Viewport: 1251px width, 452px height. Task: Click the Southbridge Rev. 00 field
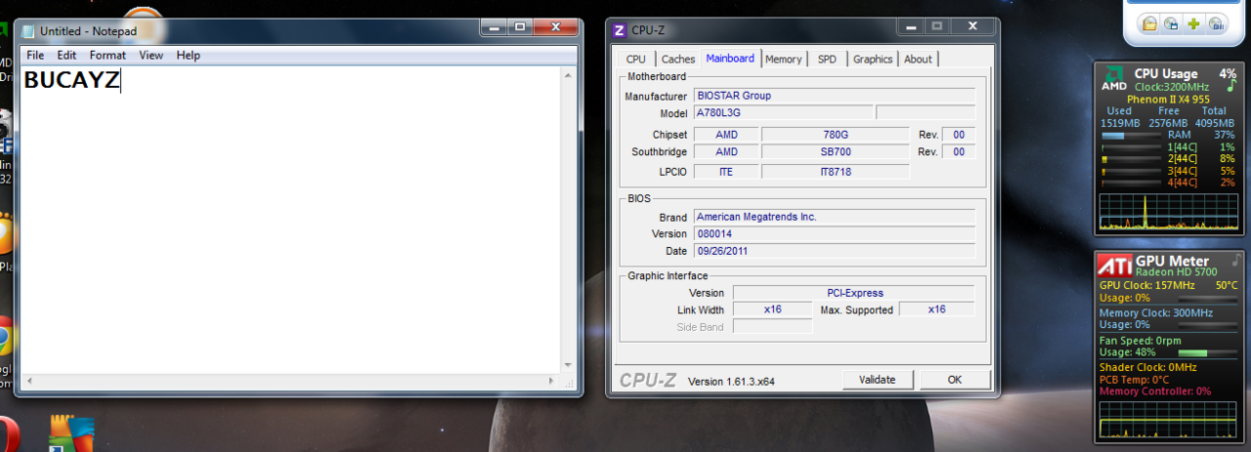pos(959,152)
